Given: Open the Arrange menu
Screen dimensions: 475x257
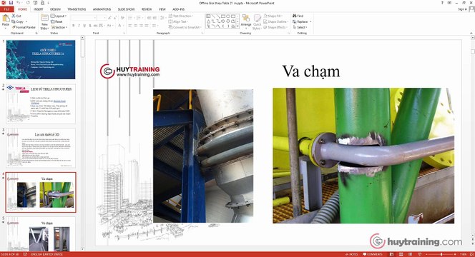Looking at the screenshot, I should pos(246,21).
